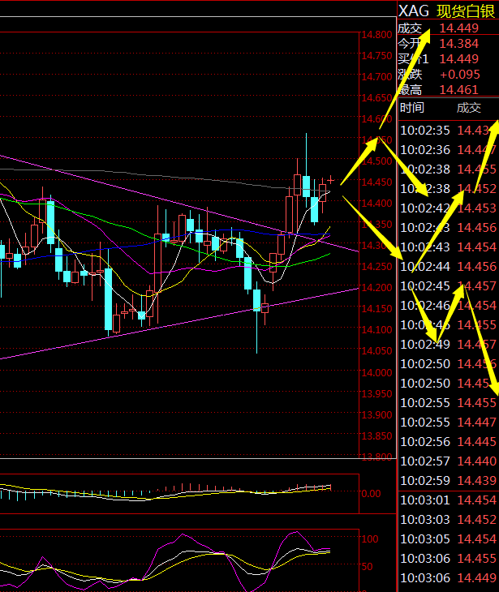Click the tick row at 10:02:45

[449, 286]
